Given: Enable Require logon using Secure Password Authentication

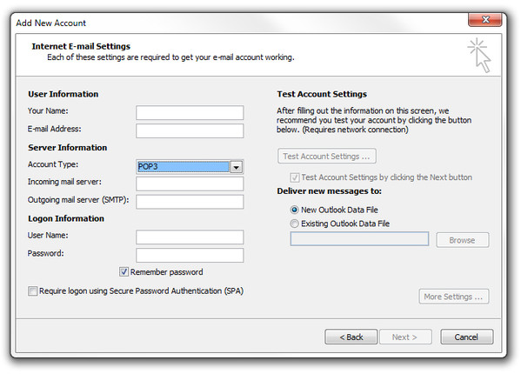Looking at the screenshot, I should pos(32,291).
